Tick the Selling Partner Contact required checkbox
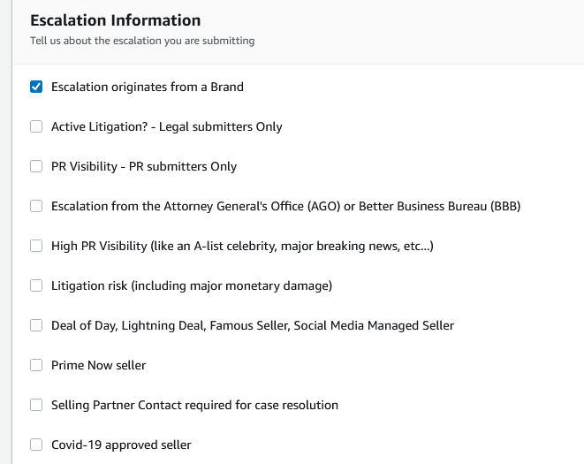Screen dimensions: 584x464 [36, 405]
